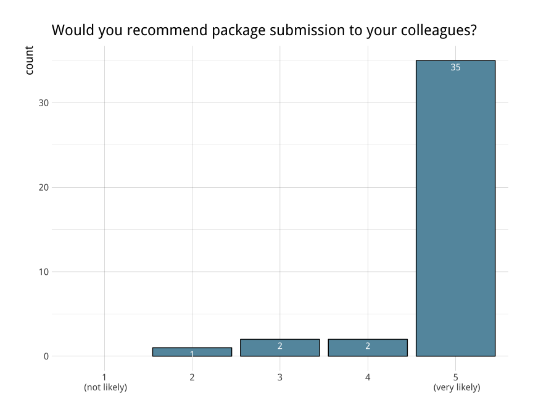Viewport: 533px width, 415px height.
Task: Select the tallest bar for rating 5
Action: tap(456, 210)
